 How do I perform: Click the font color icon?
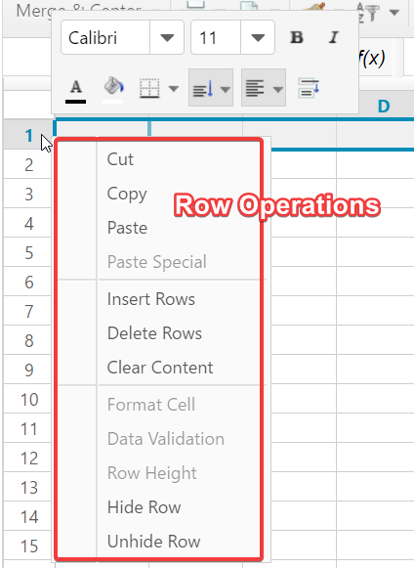coord(75,91)
